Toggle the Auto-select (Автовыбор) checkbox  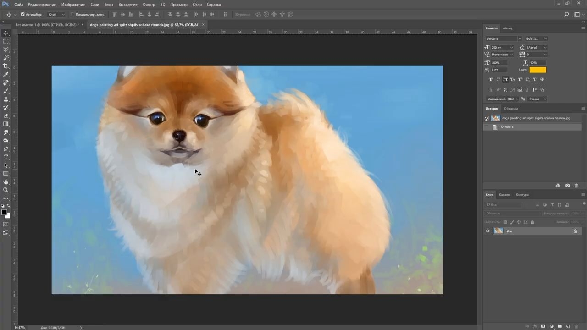point(23,14)
